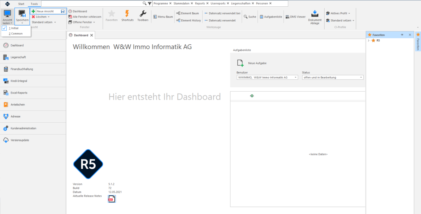
Task: Click Löschen red X in ribbon
Action: click(x=33, y=17)
